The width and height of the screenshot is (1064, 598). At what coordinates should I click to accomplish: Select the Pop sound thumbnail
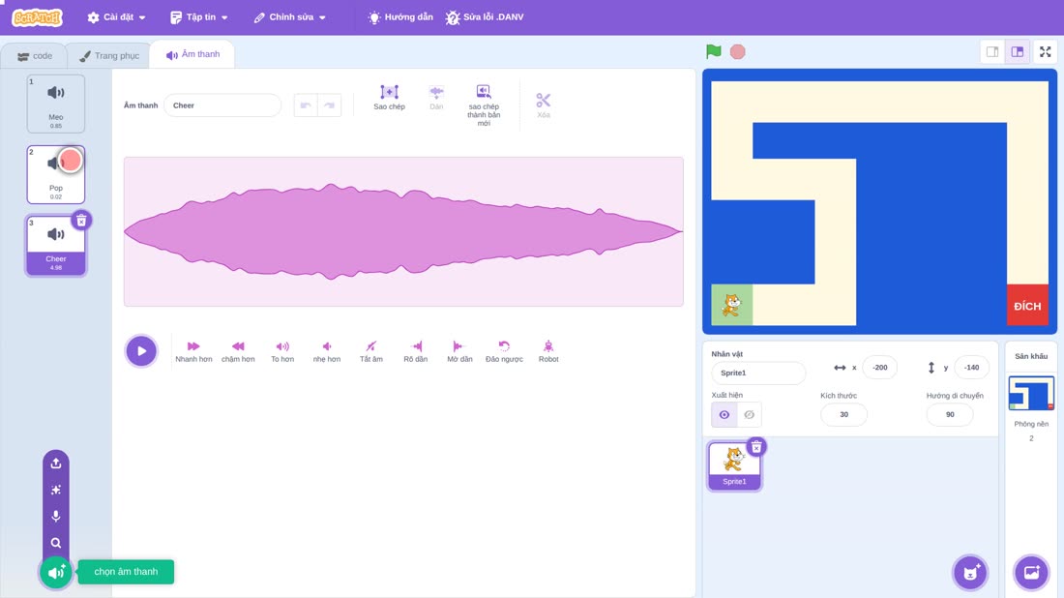pyautogui.click(x=56, y=174)
